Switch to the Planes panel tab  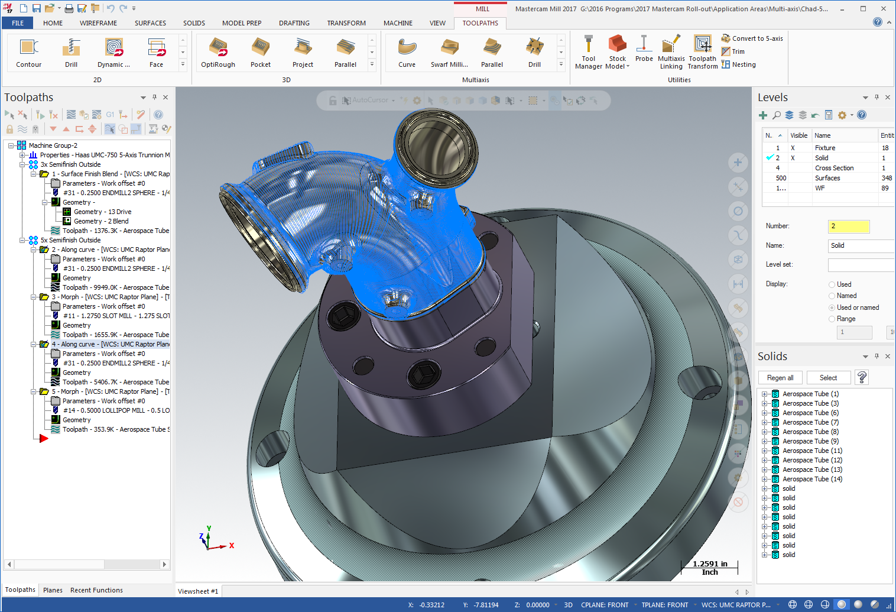point(53,590)
